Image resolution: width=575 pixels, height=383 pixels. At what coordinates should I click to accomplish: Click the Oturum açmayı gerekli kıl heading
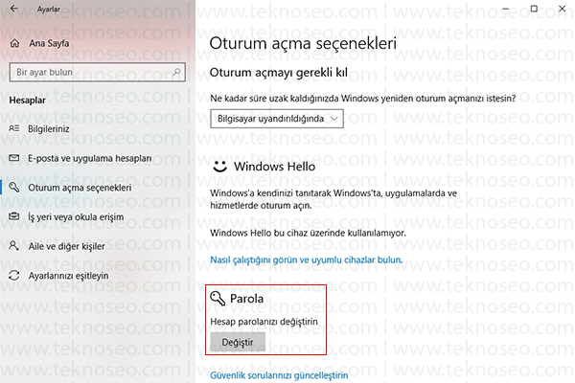pyautogui.click(x=279, y=73)
